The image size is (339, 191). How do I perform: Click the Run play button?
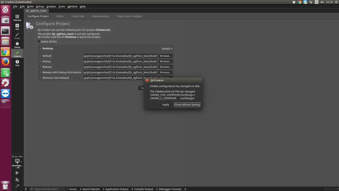click(17, 173)
